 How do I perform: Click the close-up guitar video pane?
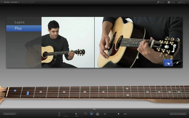[x=139, y=42]
